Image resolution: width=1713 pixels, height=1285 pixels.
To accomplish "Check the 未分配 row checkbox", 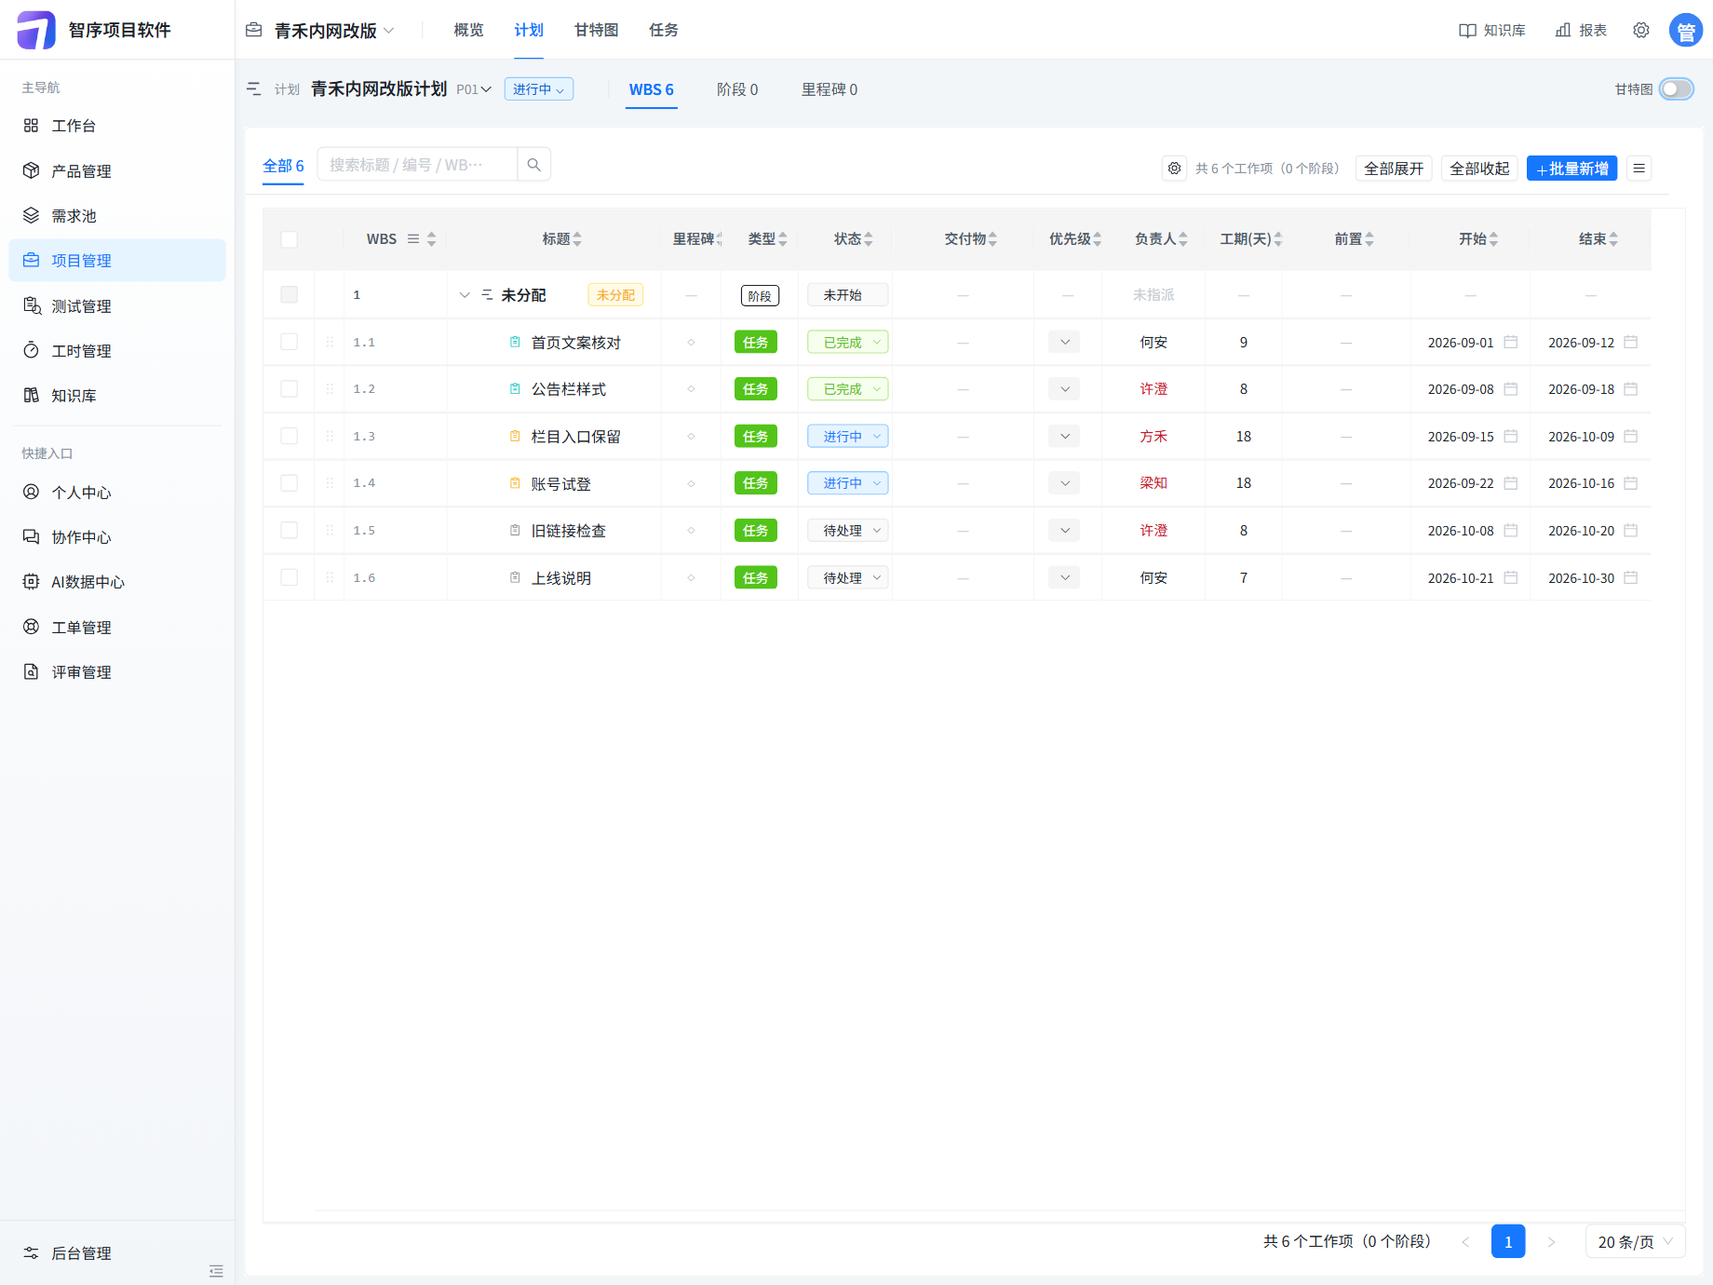I will click(290, 294).
